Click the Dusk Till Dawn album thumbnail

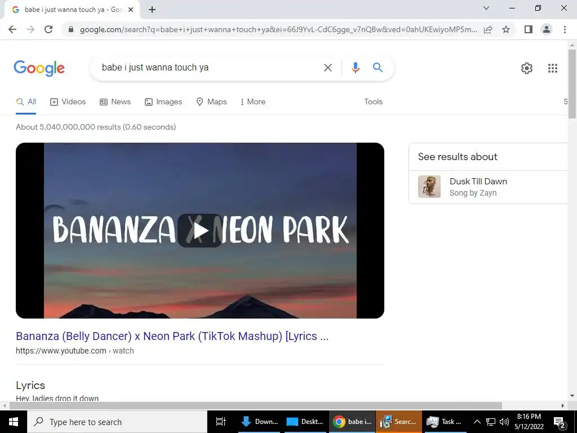tap(429, 187)
